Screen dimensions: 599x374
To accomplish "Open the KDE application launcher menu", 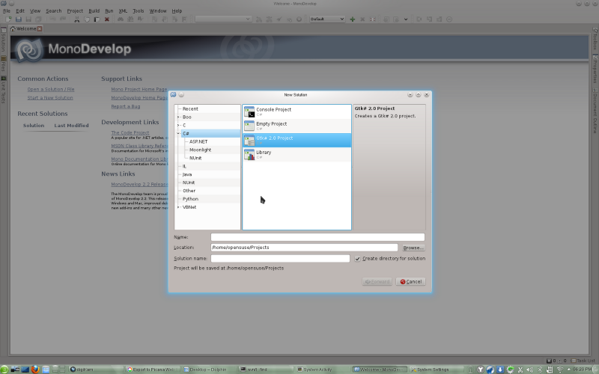I will pyautogui.click(x=4, y=370).
